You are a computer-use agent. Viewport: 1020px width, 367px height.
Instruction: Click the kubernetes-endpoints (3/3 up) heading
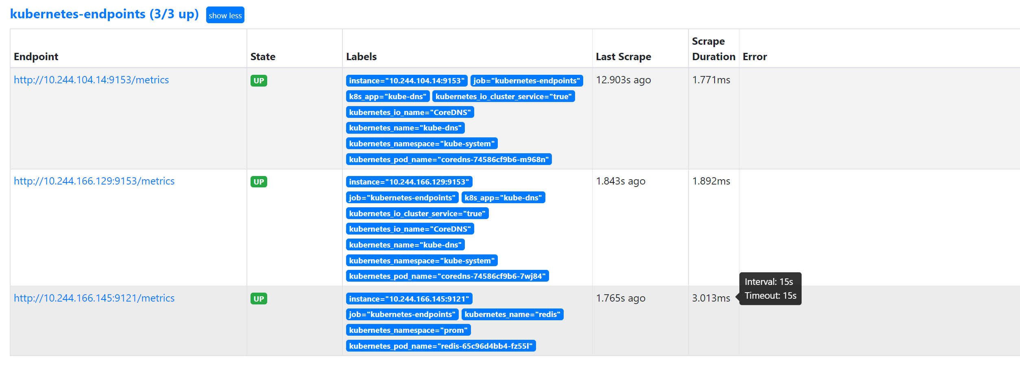click(x=105, y=14)
